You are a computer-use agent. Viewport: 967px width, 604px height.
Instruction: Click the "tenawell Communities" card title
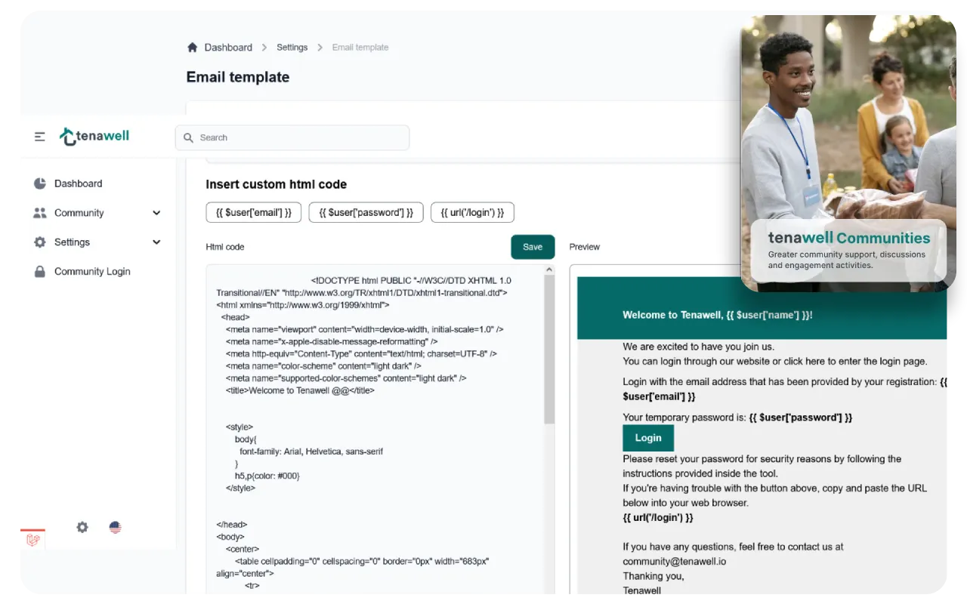[849, 238]
